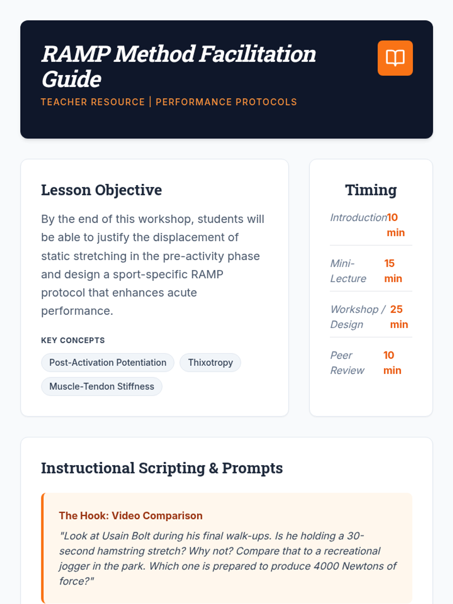The height and width of the screenshot is (604, 453).
Task: Click the Instructional Scripting & Prompts heading
Action: pyautogui.click(x=162, y=468)
